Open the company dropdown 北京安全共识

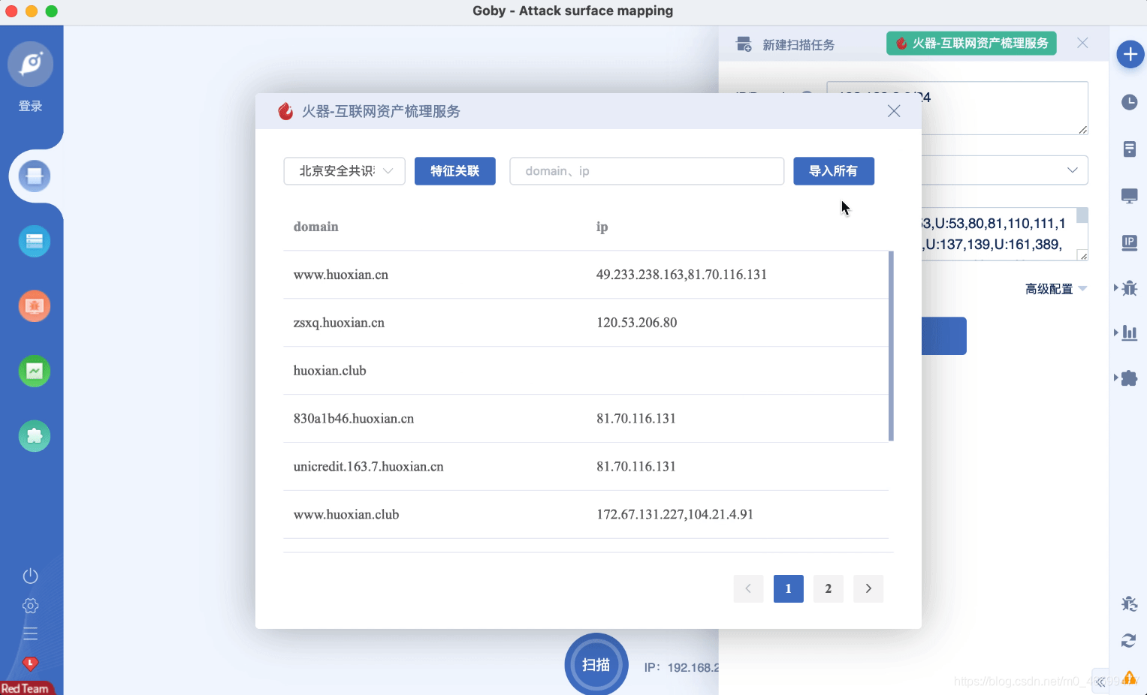[344, 171]
